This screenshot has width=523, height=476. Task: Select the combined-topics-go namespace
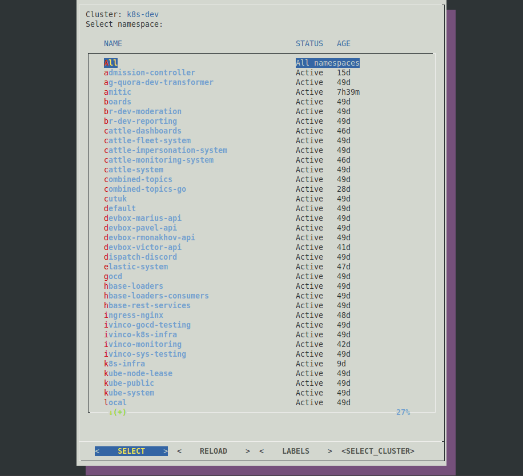click(x=145, y=189)
